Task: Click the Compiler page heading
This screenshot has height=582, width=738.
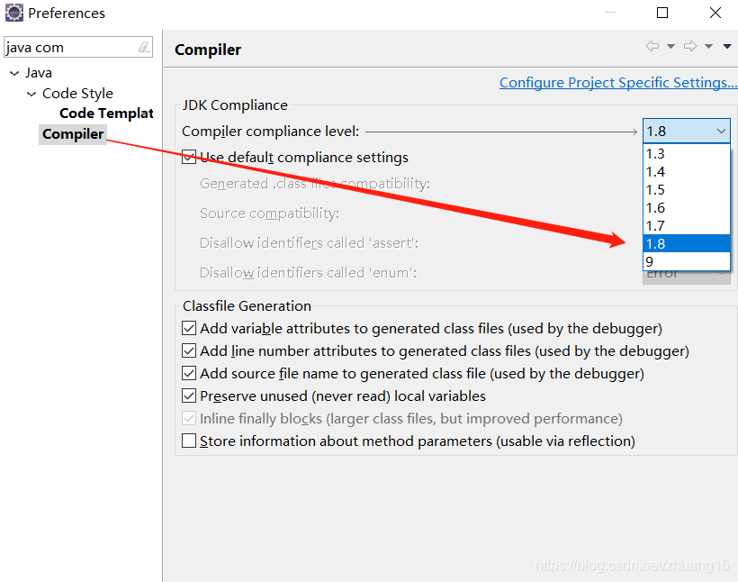Action: (208, 50)
